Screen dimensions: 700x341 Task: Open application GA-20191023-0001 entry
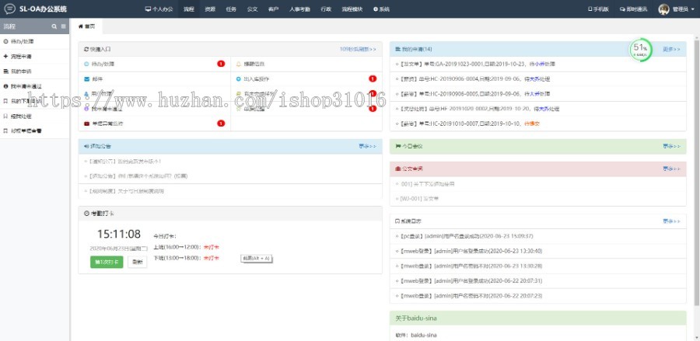[538, 64]
